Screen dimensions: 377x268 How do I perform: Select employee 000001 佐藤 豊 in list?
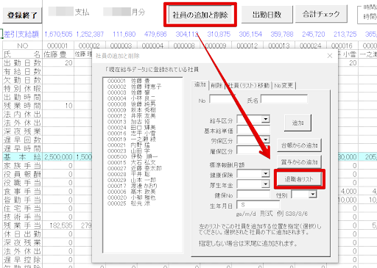pyautogui.click(x=128, y=81)
